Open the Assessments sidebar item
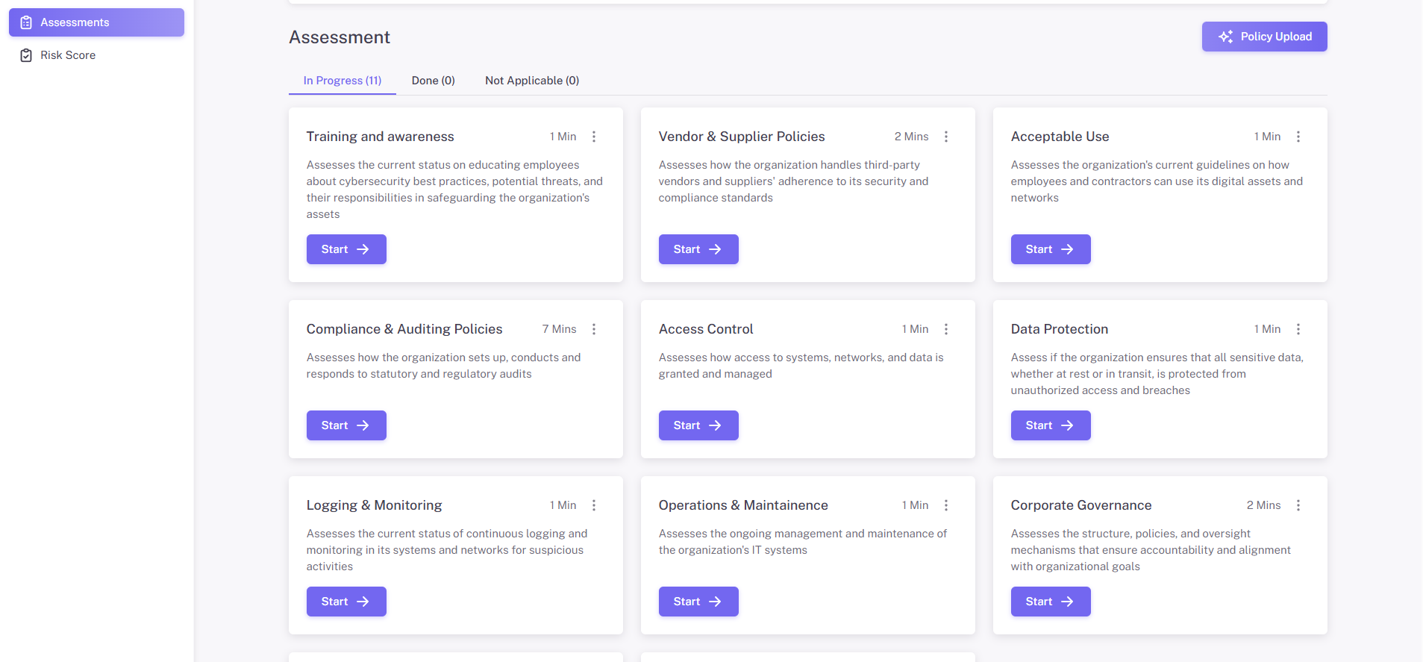This screenshot has height=662, width=1423. pos(96,22)
